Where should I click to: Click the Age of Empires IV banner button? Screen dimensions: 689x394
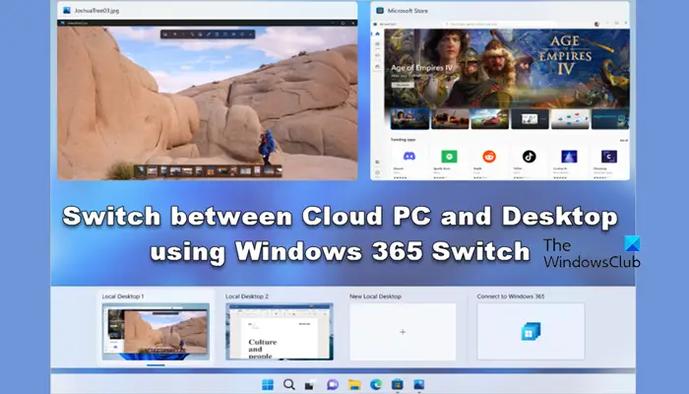tap(402, 85)
